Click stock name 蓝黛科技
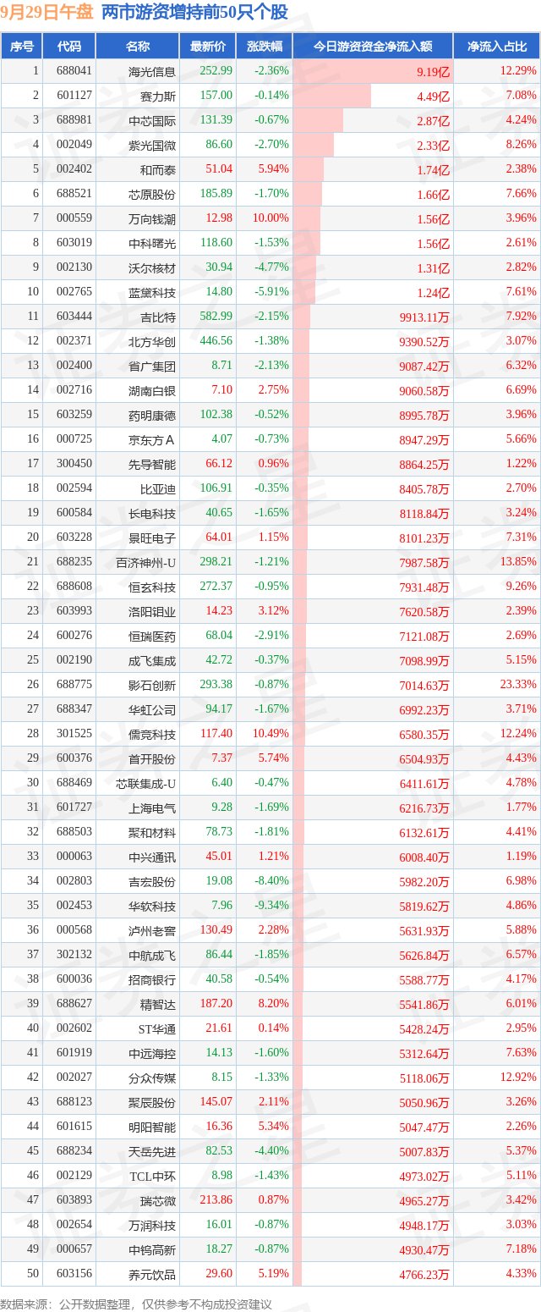This screenshot has height=1312, width=541. [152, 292]
